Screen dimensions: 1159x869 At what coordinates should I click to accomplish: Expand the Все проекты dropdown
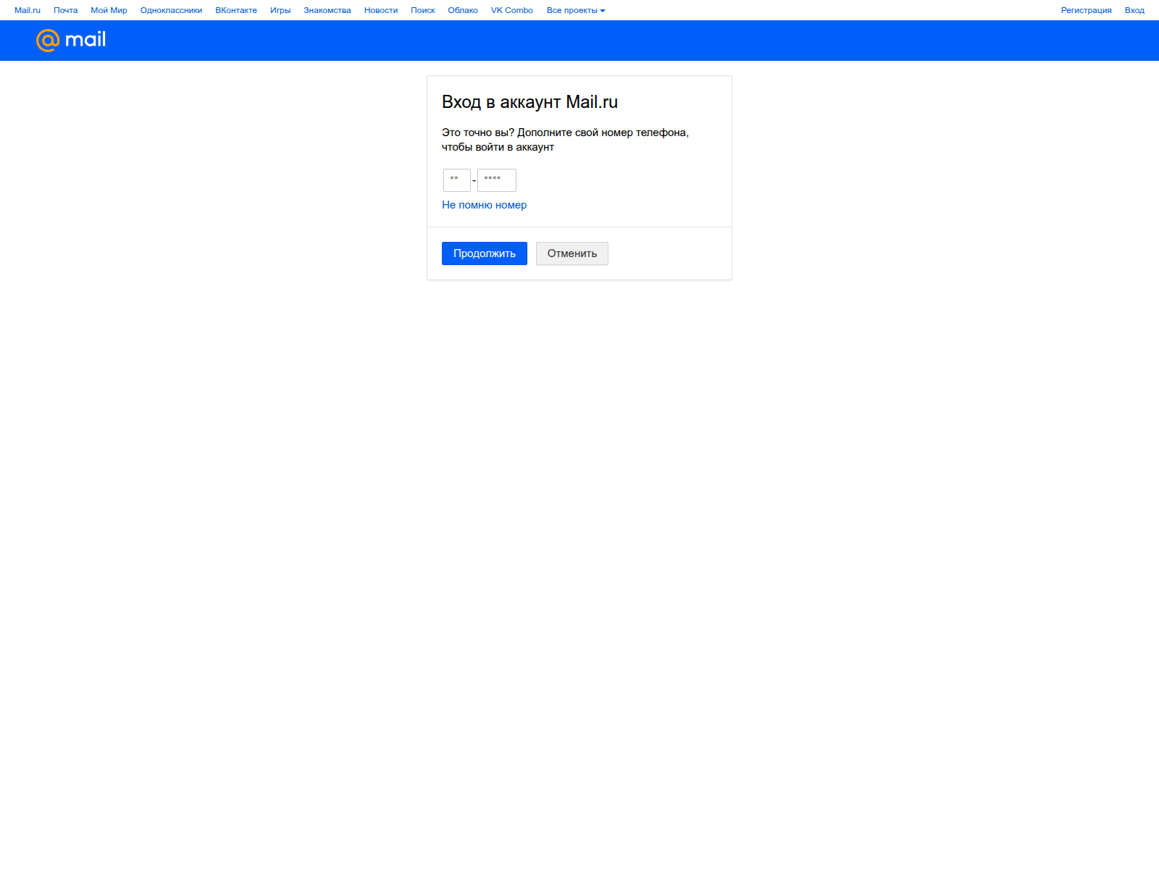point(576,10)
